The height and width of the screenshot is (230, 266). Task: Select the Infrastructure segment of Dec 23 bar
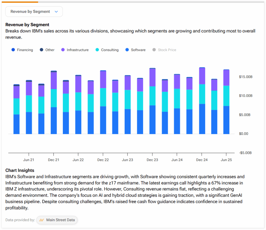point(152,77)
